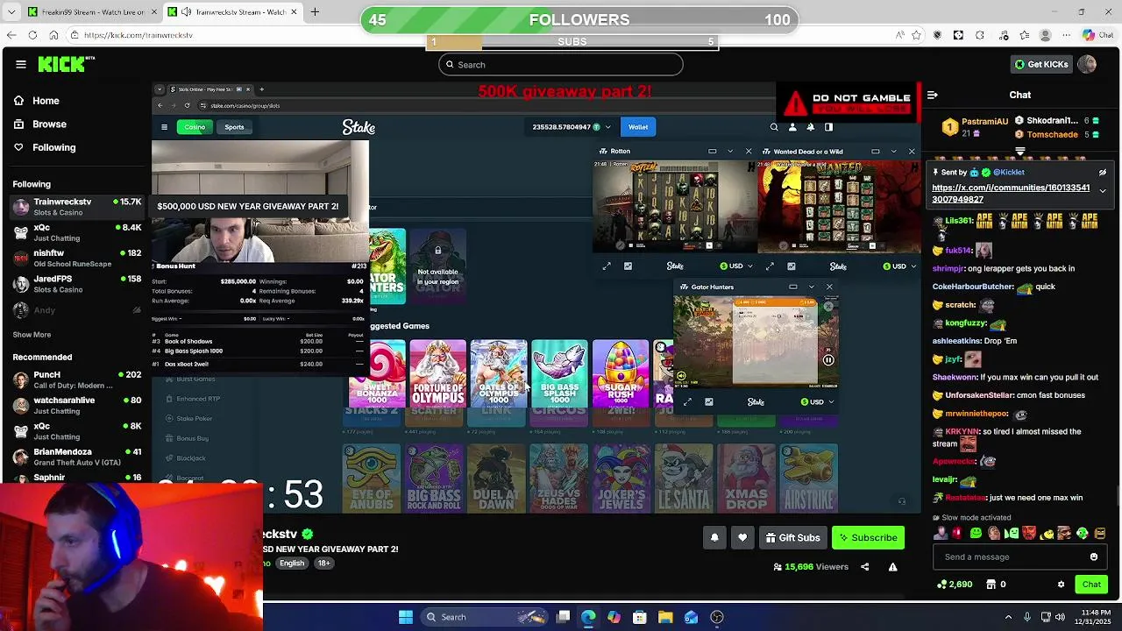Turn on stream notifications with the bell
The image size is (1122, 631).
point(714,537)
